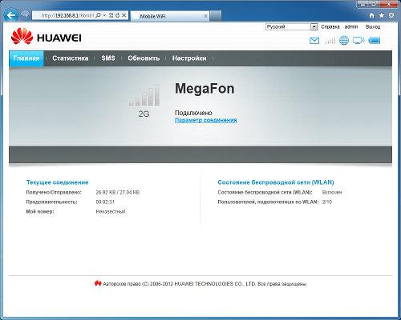The image size is (401, 320).
Task: Click the Включен WLAN status value
Action: pos(332,192)
